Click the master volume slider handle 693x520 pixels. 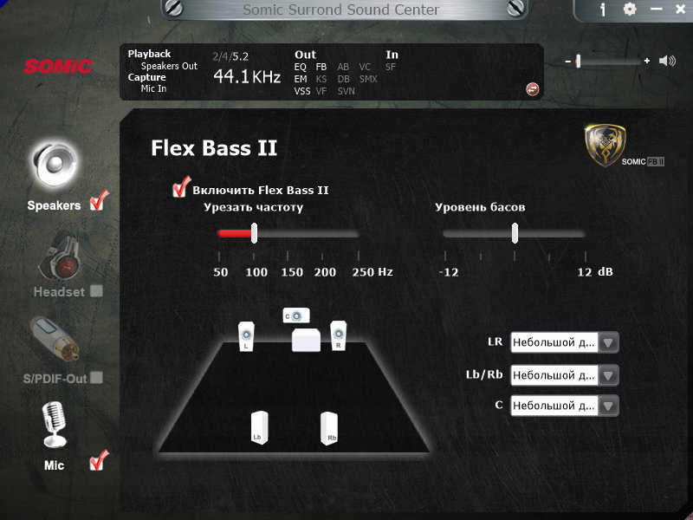point(578,61)
